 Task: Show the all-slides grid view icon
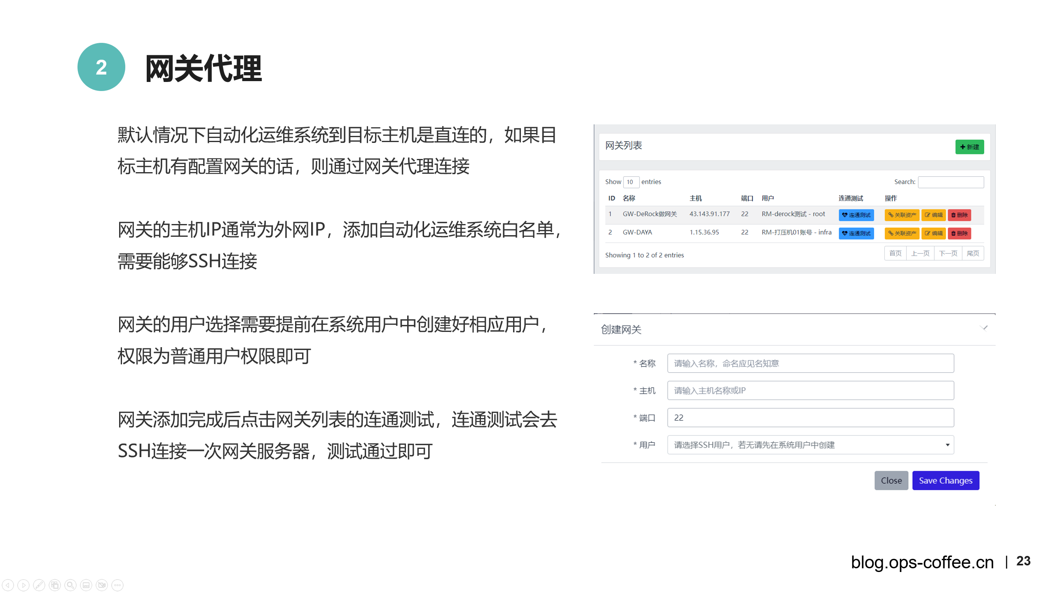(55, 585)
